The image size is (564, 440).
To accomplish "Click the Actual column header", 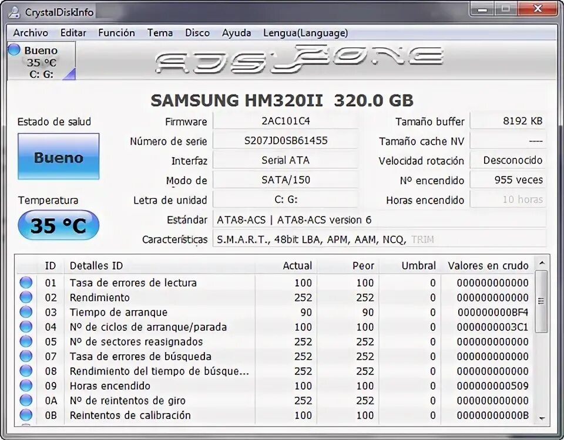I will click(286, 266).
